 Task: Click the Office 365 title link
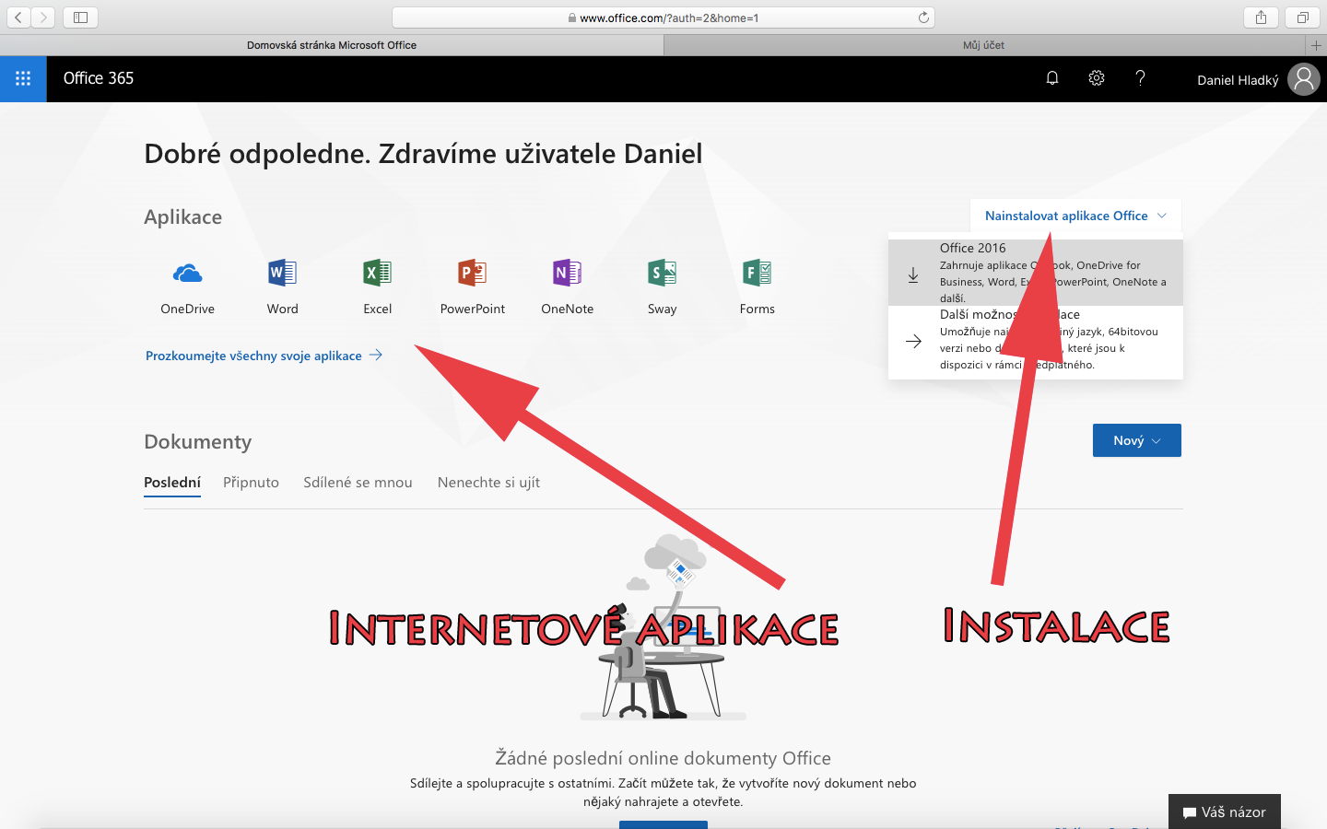pyautogui.click(x=99, y=78)
